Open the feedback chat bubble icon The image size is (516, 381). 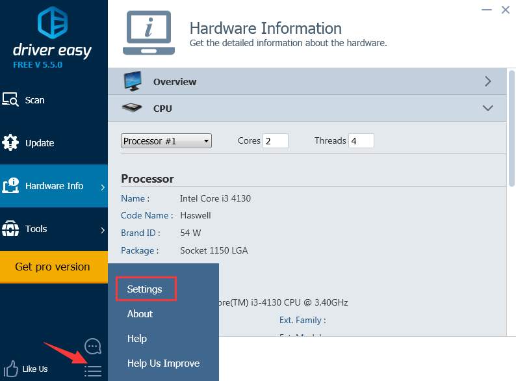[x=93, y=346]
